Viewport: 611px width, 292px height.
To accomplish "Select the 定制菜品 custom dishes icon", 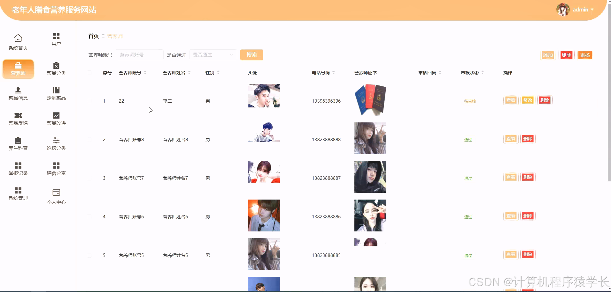I will 56,93.
